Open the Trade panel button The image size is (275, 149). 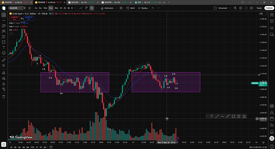coord(259,8)
